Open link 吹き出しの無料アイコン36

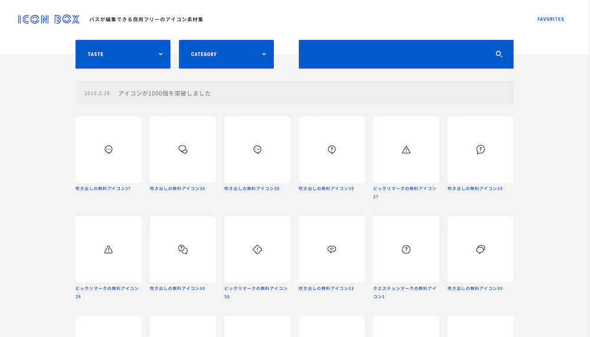click(178, 189)
